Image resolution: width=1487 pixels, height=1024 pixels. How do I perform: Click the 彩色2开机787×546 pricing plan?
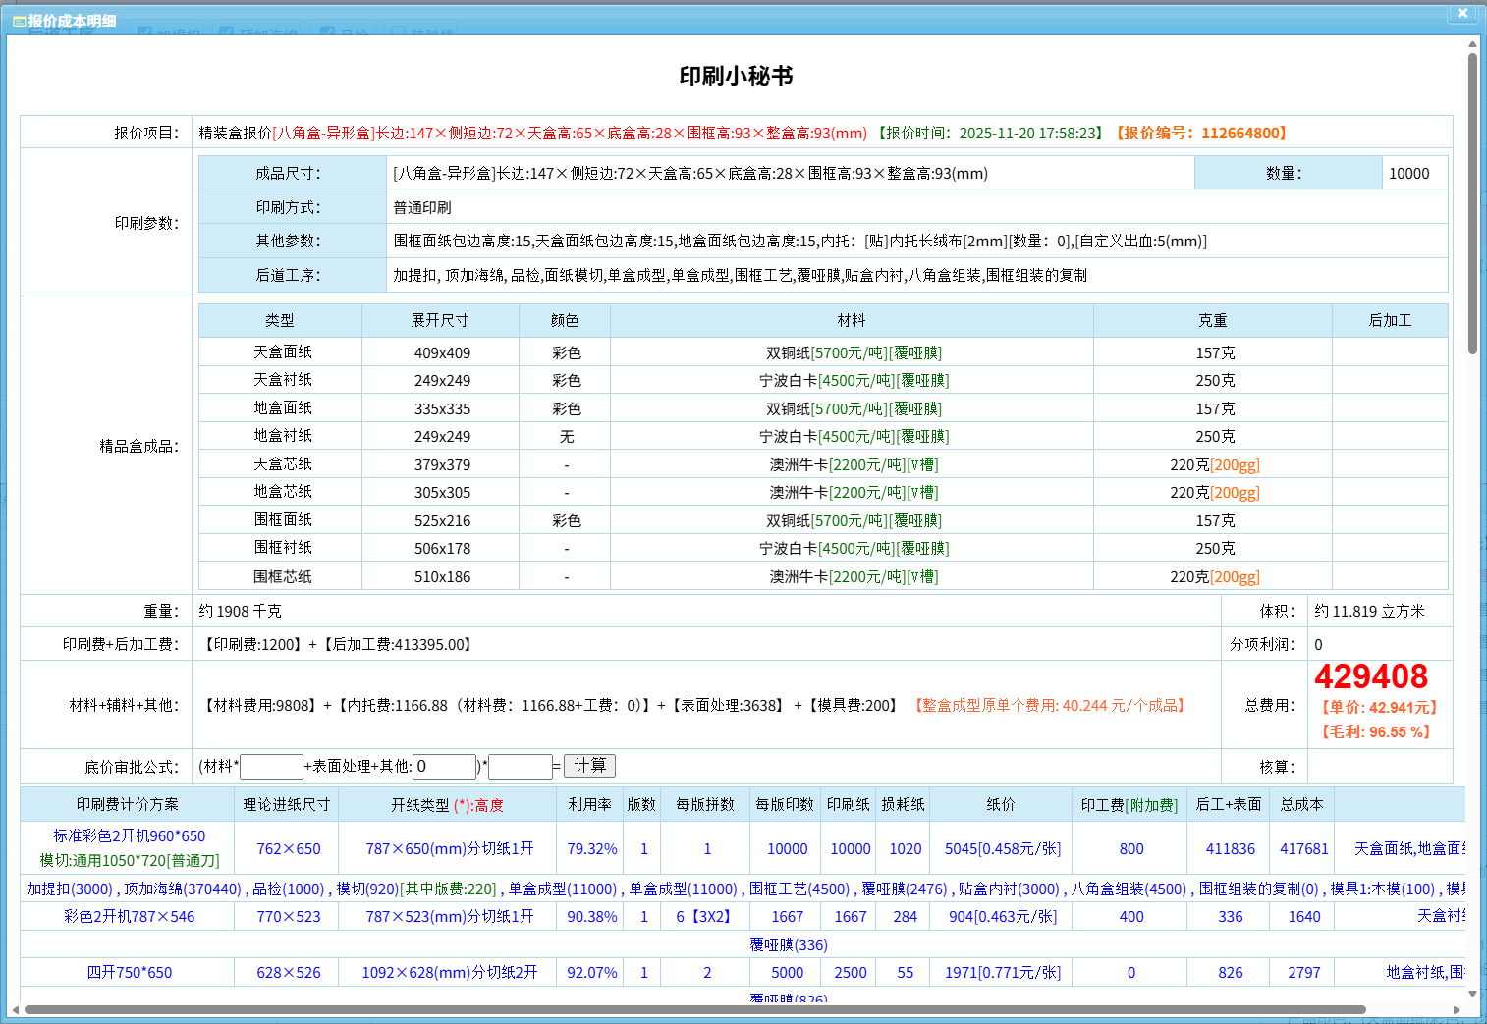pyautogui.click(x=129, y=917)
